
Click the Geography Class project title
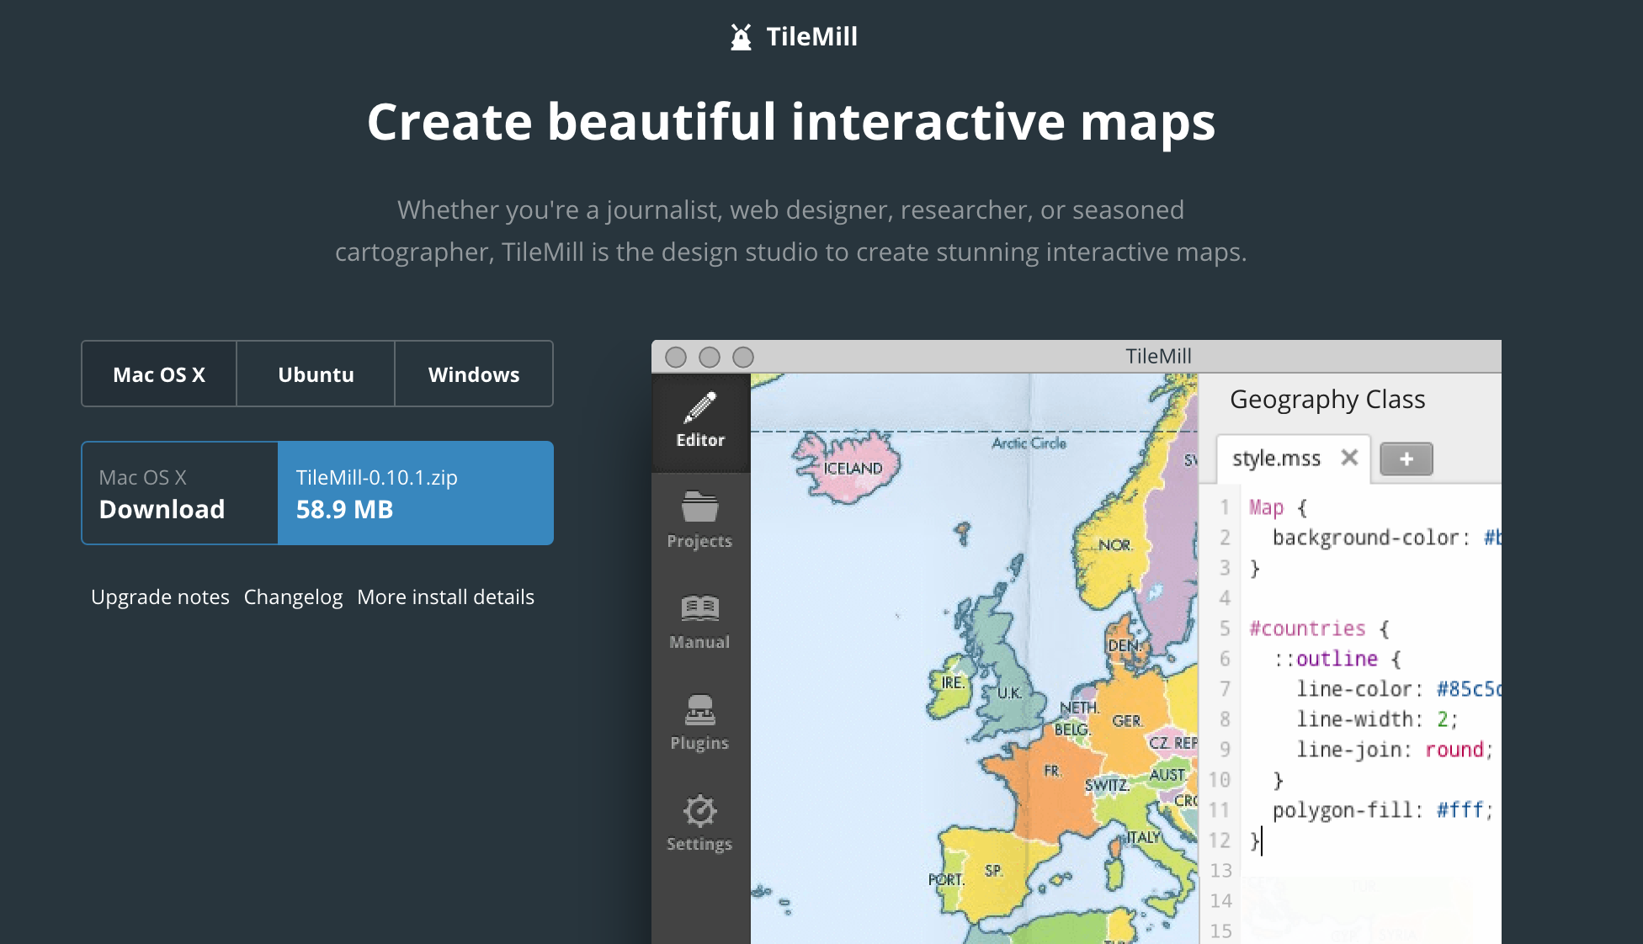click(x=1327, y=400)
